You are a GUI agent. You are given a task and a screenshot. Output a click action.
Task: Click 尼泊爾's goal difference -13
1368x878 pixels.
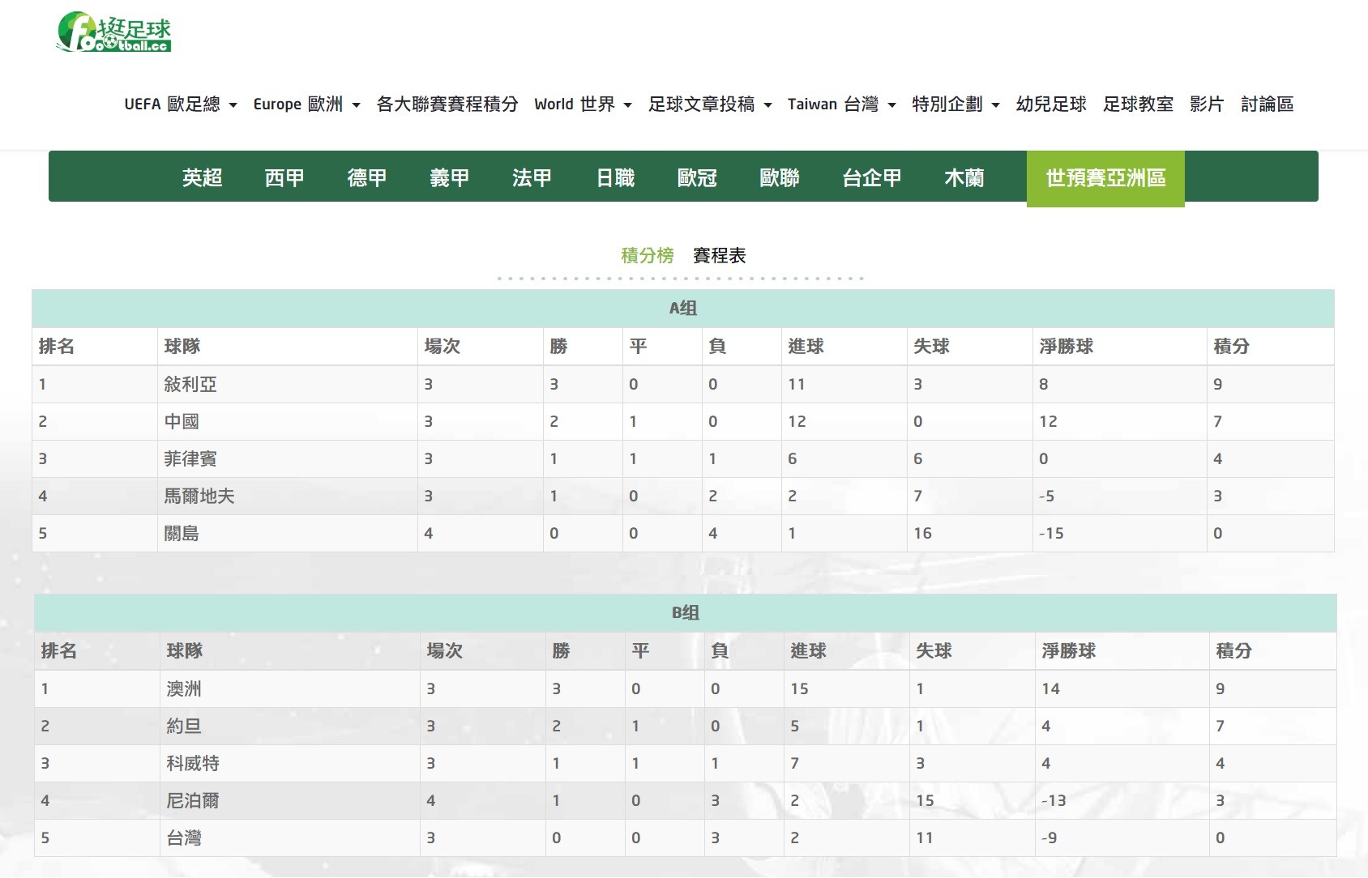tap(1054, 800)
